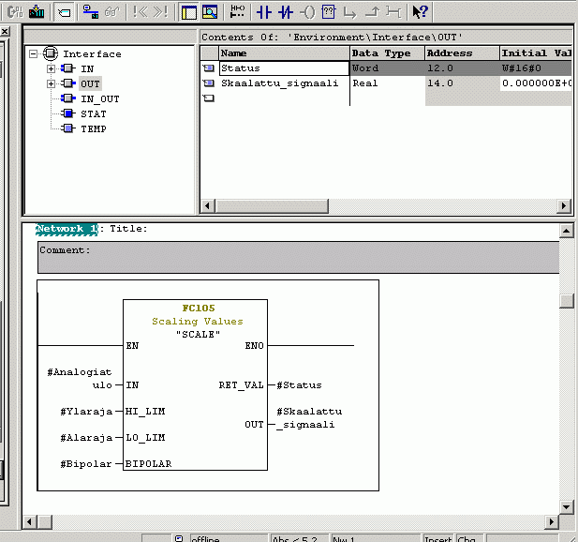Insert a new network from toolbar
The width and height of the screenshot is (578, 542).
(237, 12)
